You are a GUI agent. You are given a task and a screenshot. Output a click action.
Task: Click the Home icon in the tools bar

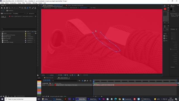pyautogui.click(x=2, y=8)
